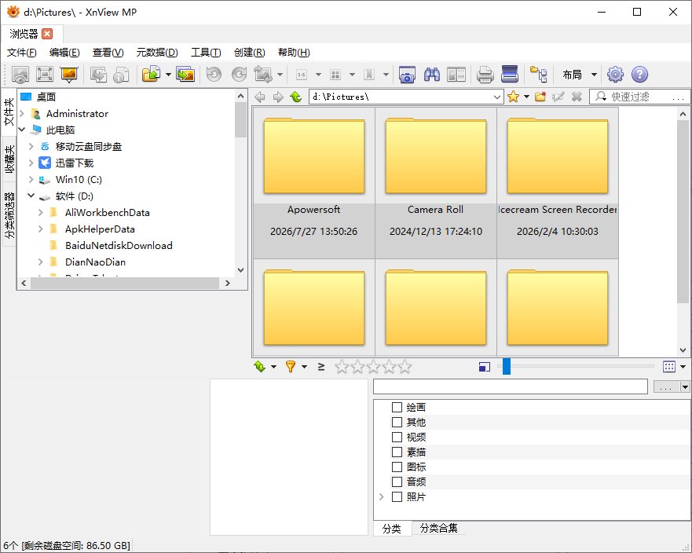Click the Print toolbar icon
692x553 pixels.
[485, 74]
